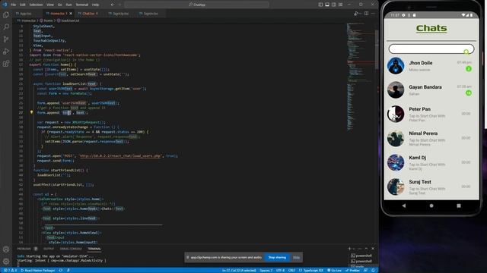The width and height of the screenshot is (487, 273).
Task: Open the Accounts menu icon
Action: [x=6, y=249]
